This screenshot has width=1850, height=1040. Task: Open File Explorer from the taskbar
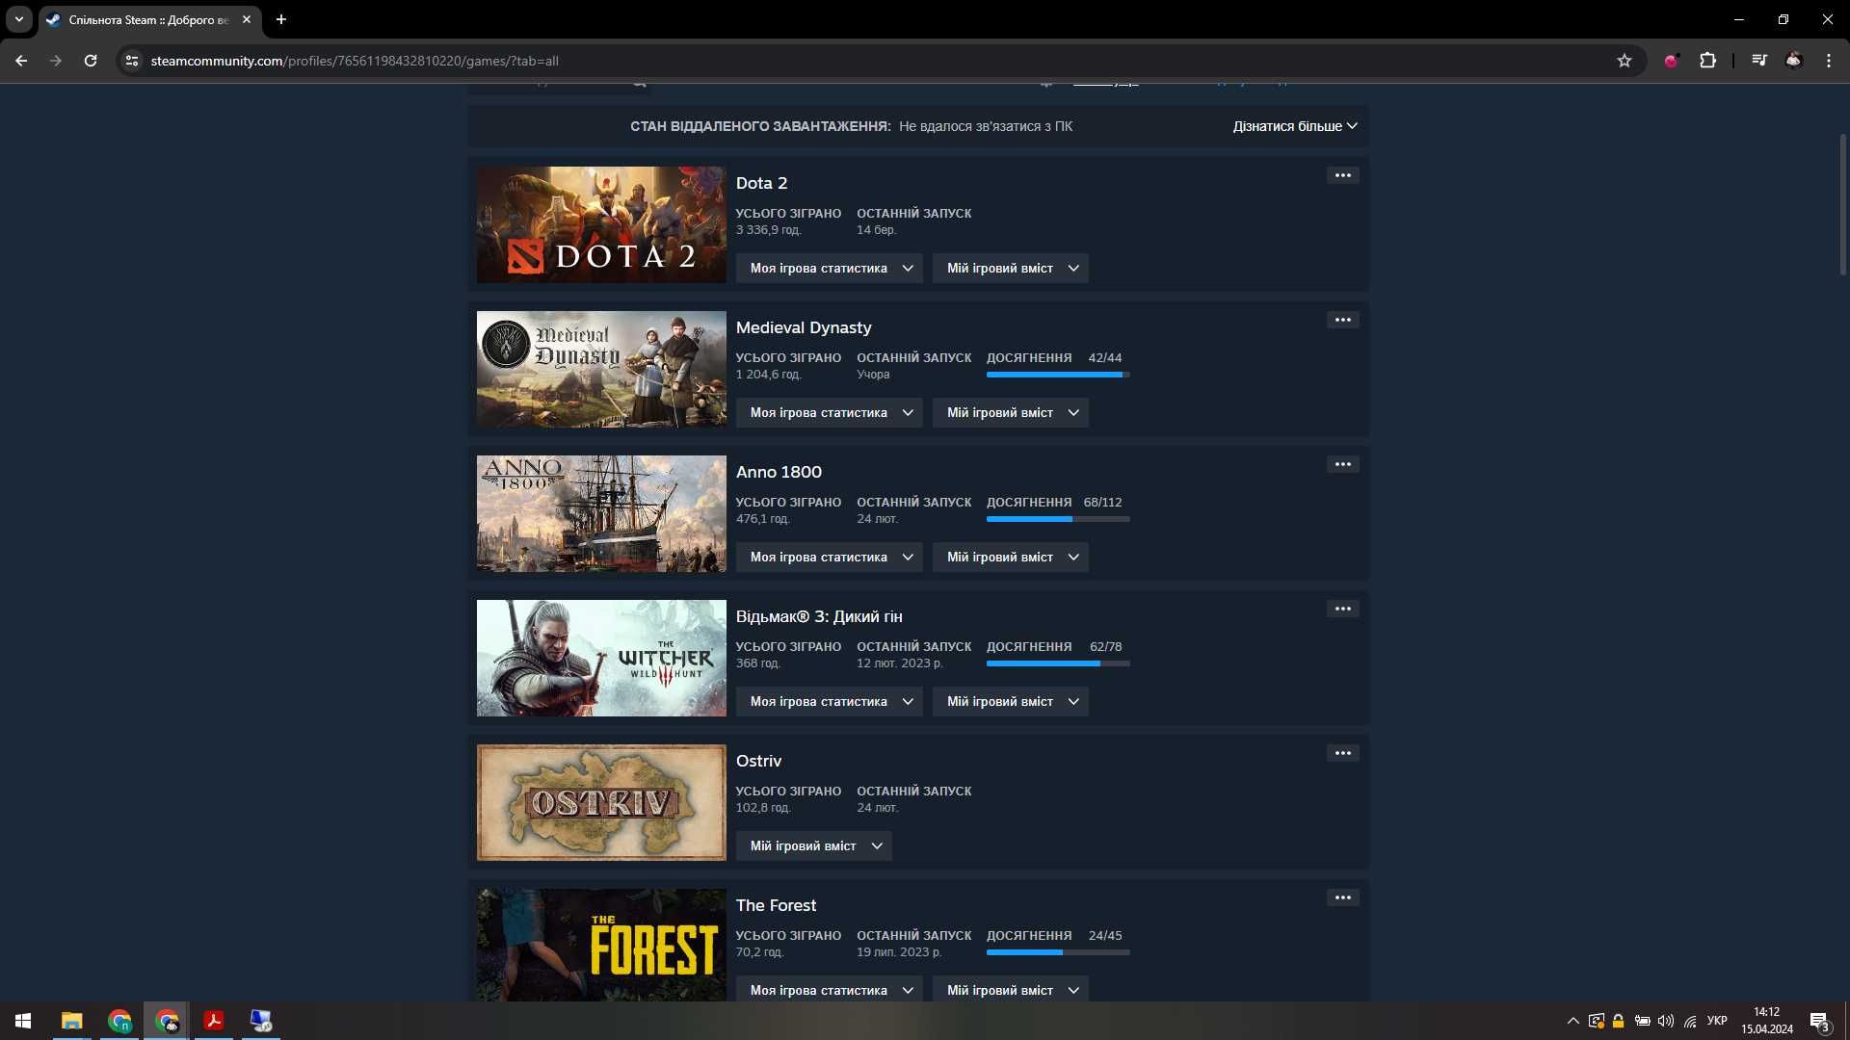click(72, 1021)
